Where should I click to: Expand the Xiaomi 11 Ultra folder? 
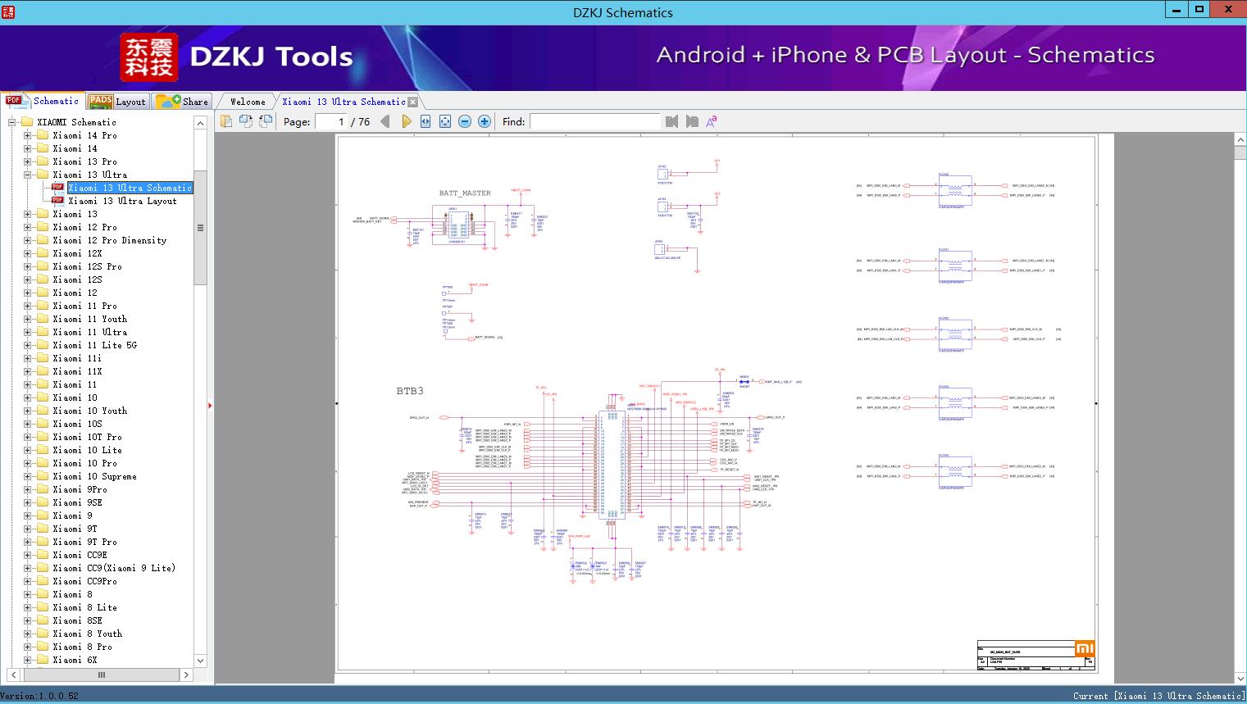[x=28, y=332]
